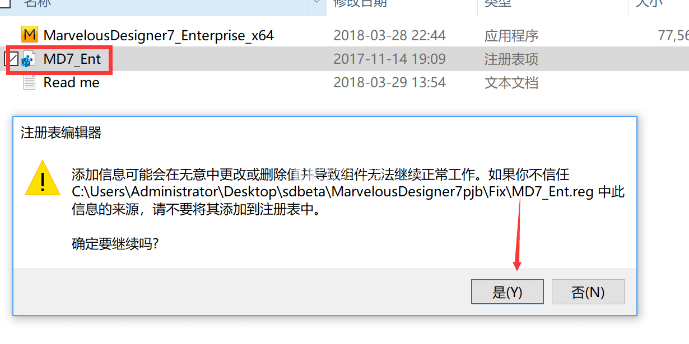Click the 文本文档 type cell

pos(511,83)
